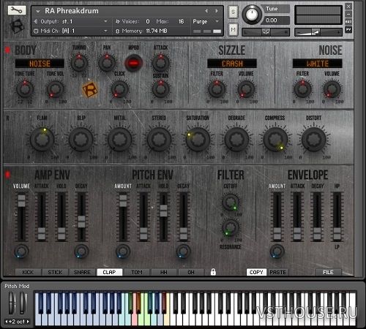Image resolution: width=366 pixels, height=329 pixels.
Task: Click the COPY button
Action: point(256,272)
